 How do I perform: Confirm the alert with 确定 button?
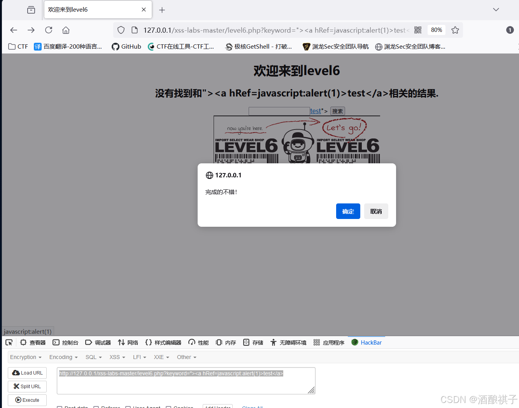click(x=348, y=211)
